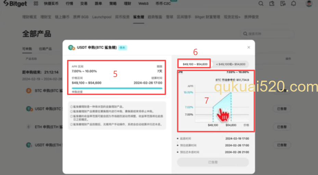Close the USDT 申购 dialog

coord(249,48)
